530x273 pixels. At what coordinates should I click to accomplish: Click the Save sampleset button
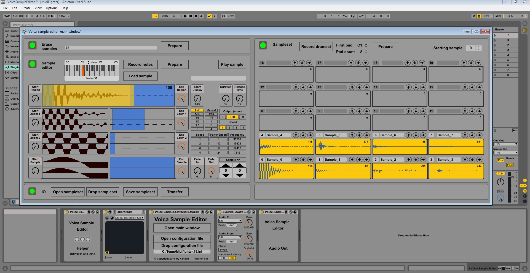pyautogui.click(x=140, y=192)
